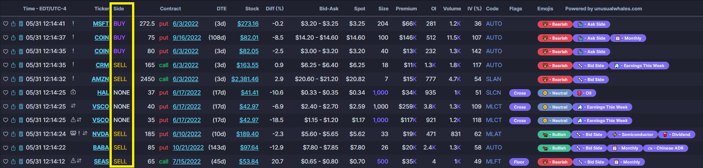This screenshot has height=168, width=703.
Task: Open the calculator for the BABA row
Action: (21, 148)
